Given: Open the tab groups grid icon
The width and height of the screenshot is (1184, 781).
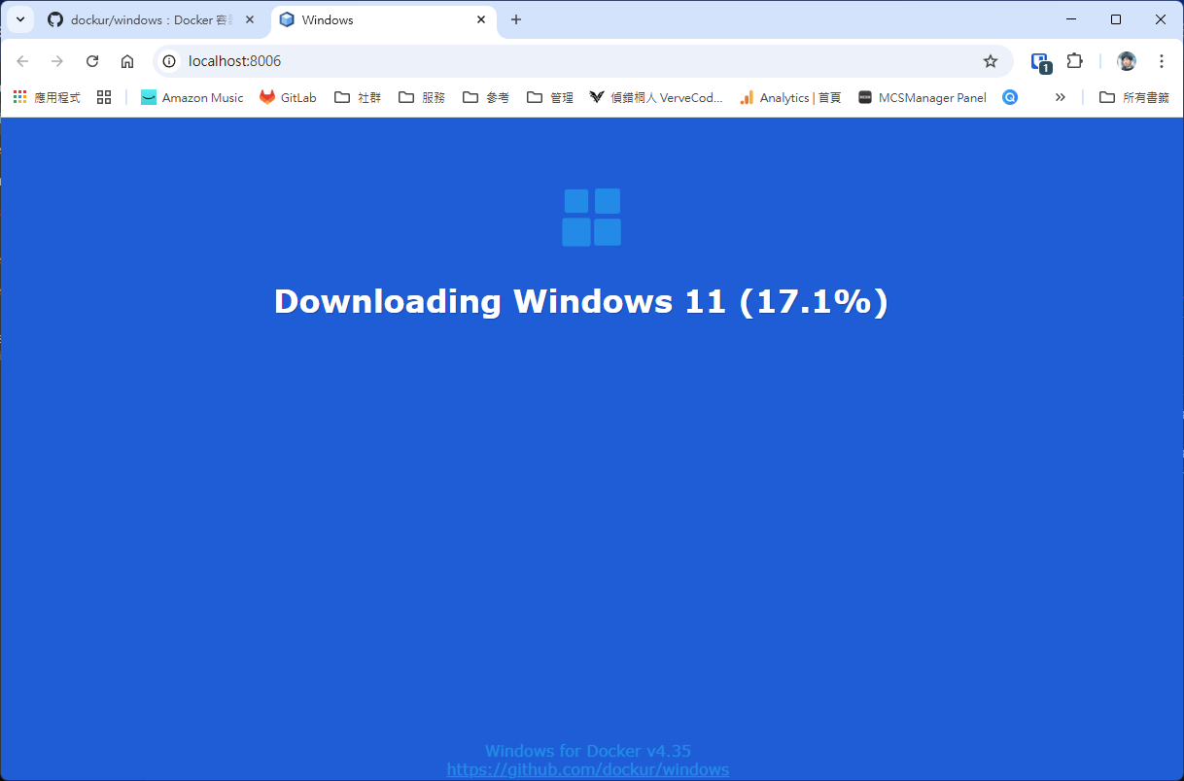Looking at the screenshot, I should [104, 97].
